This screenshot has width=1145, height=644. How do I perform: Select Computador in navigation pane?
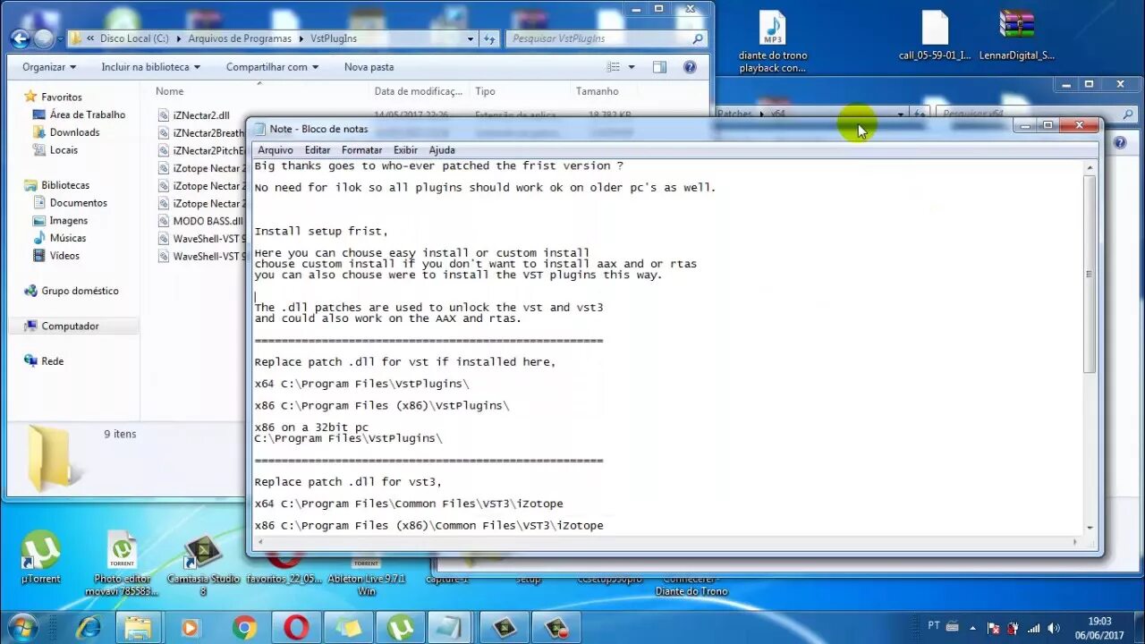[69, 326]
